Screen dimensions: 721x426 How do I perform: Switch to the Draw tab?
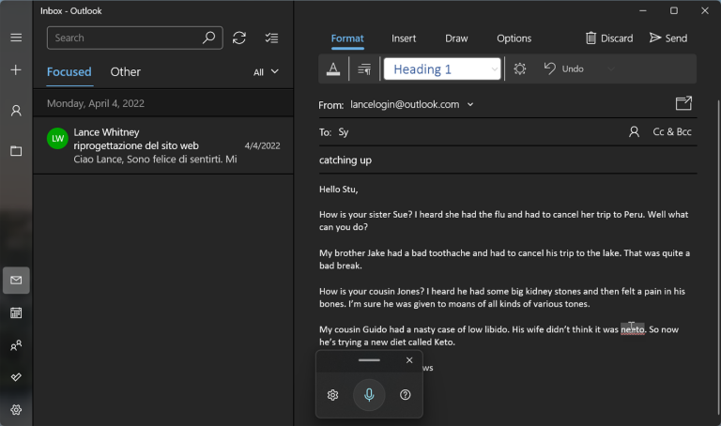click(456, 38)
